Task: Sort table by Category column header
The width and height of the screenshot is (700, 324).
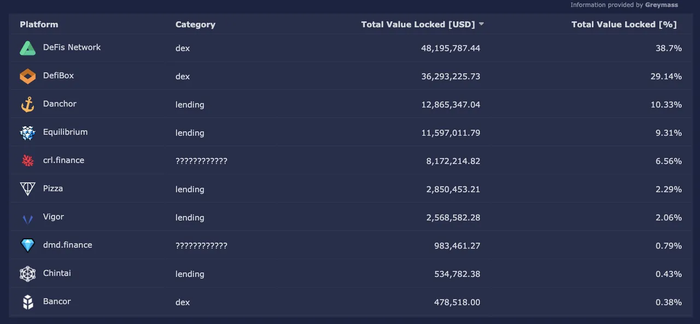Action: click(x=195, y=25)
